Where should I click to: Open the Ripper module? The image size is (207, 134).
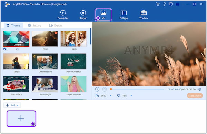tap(83, 15)
